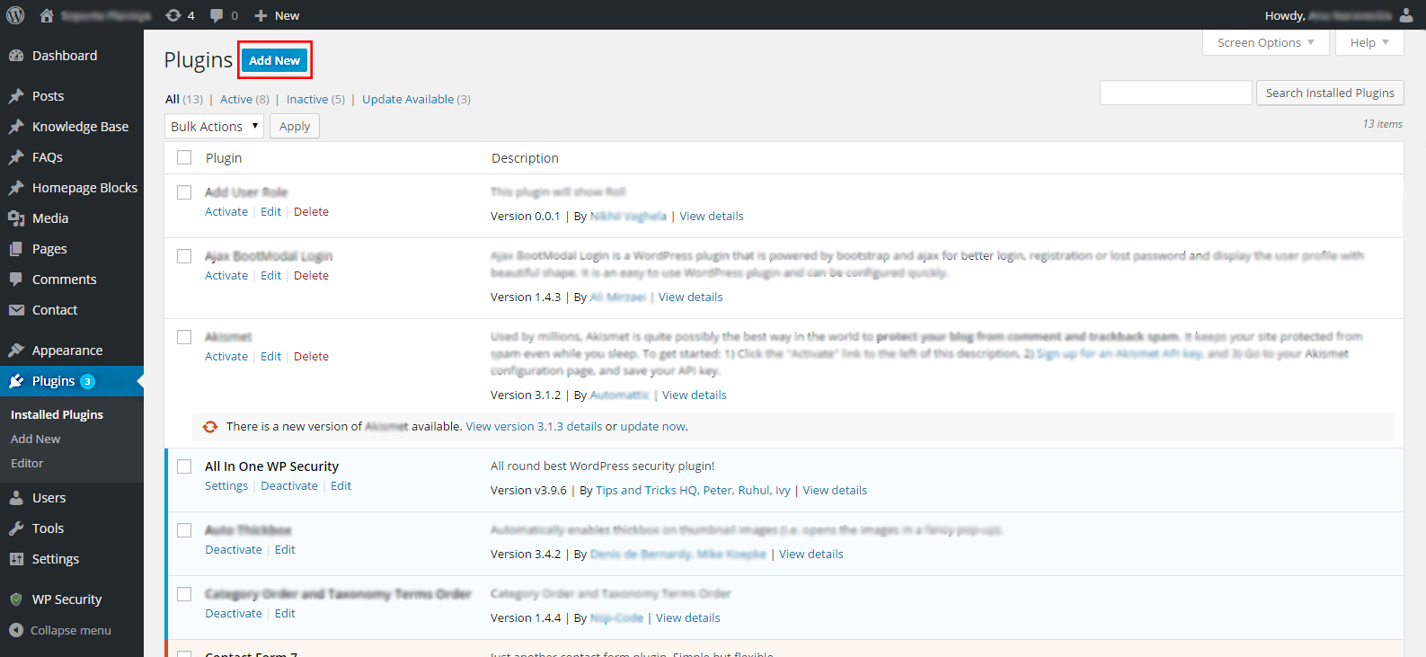Image resolution: width=1426 pixels, height=657 pixels.
Task: Click the update icon beside the new version notice
Action: pos(210,427)
